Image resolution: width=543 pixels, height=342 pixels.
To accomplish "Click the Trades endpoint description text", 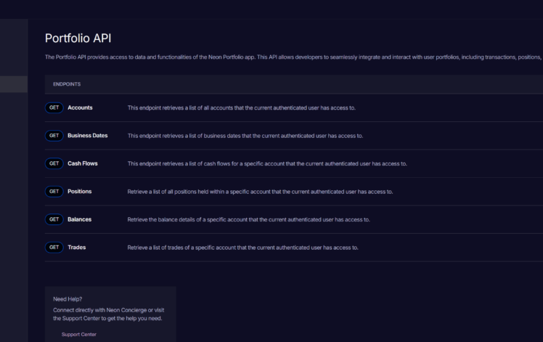I will (x=242, y=248).
